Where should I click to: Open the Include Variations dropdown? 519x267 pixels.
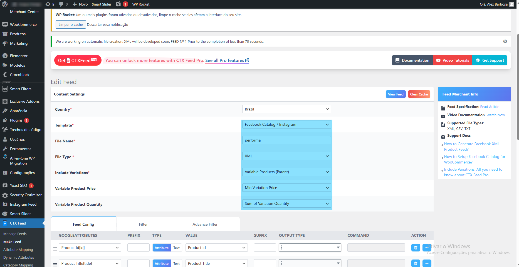pyautogui.click(x=286, y=172)
